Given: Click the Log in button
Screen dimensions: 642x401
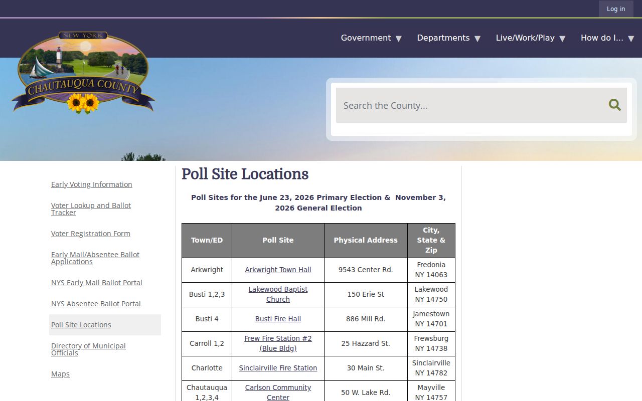Looking at the screenshot, I should tap(616, 9).
